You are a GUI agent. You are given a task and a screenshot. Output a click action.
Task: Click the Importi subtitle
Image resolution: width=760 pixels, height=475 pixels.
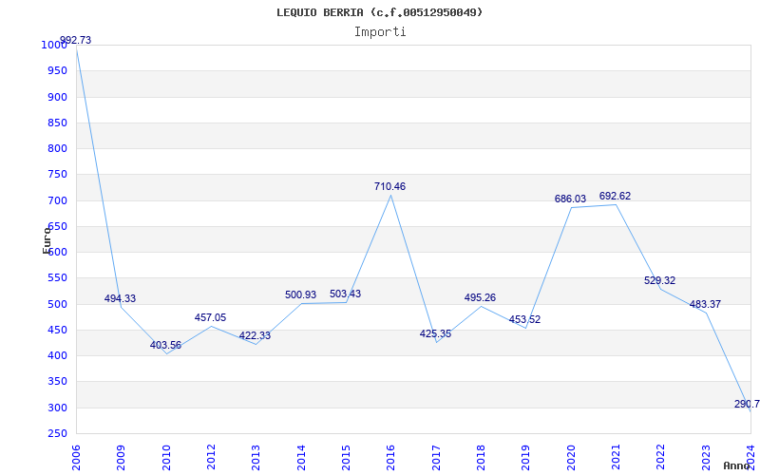tap(380, 32)
